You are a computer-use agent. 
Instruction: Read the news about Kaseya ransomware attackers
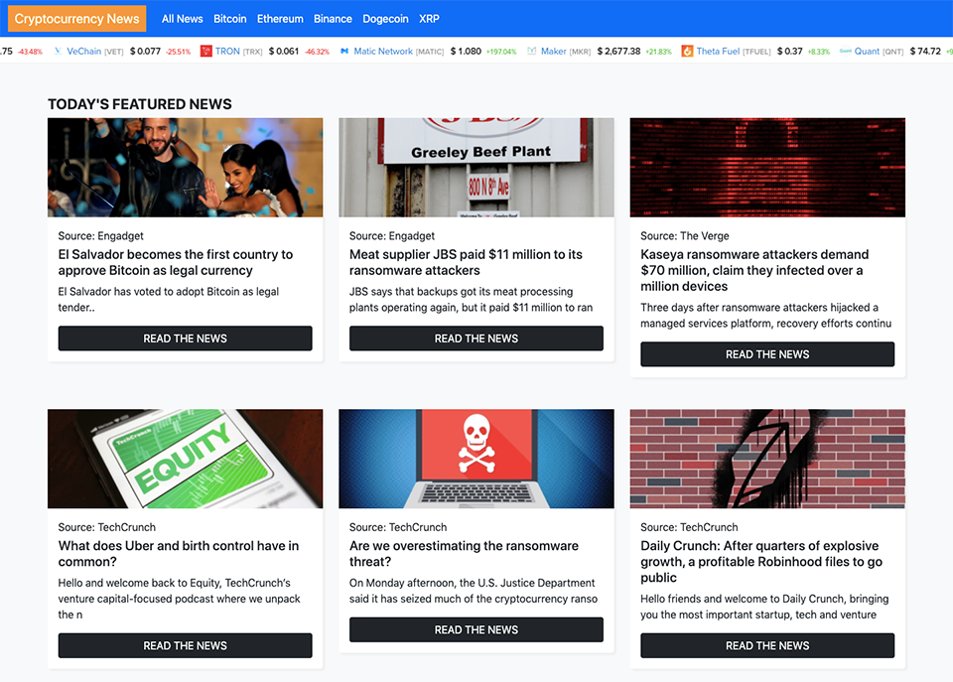[x=767, y=354]
